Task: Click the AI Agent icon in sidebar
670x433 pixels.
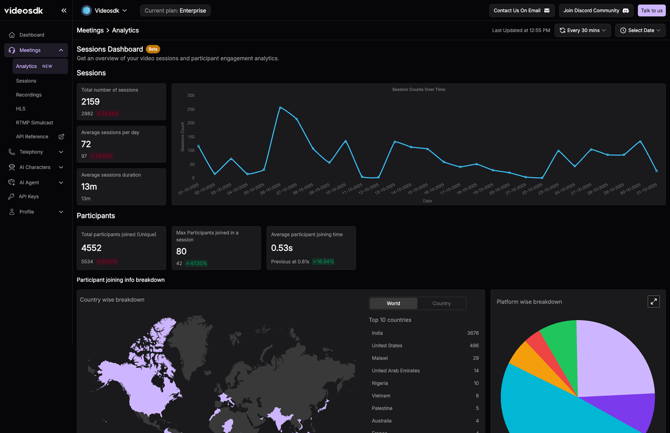Action: (x=12, y=183)
